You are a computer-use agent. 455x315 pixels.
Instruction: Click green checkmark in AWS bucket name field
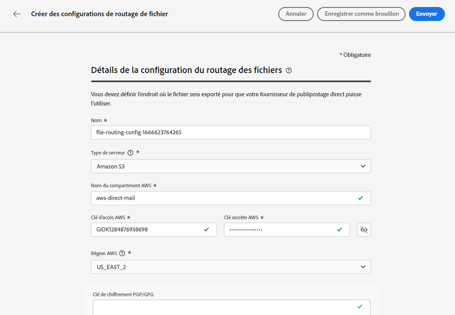click(360, 198)
